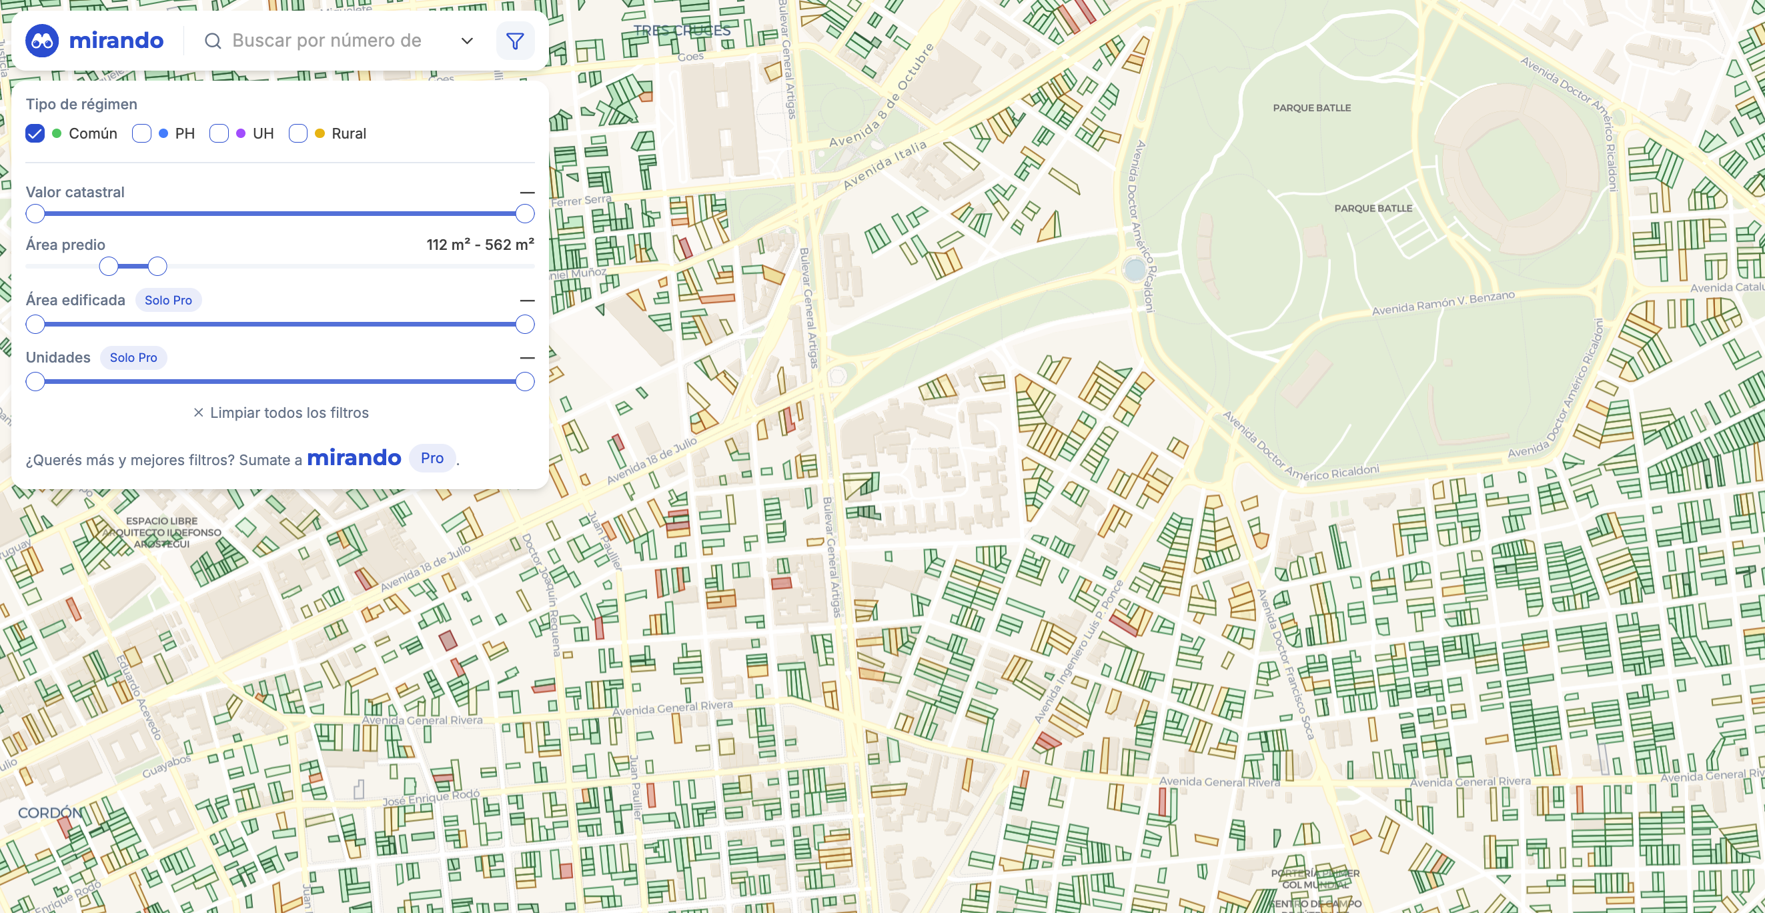Check the Rural régimen checkbox
Viewport: 1765px width, 913px height.
(298, 133)
